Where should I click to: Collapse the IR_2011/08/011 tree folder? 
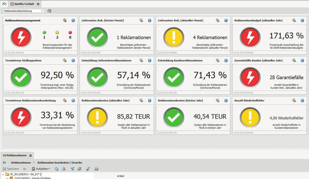(x=2, y=175)
